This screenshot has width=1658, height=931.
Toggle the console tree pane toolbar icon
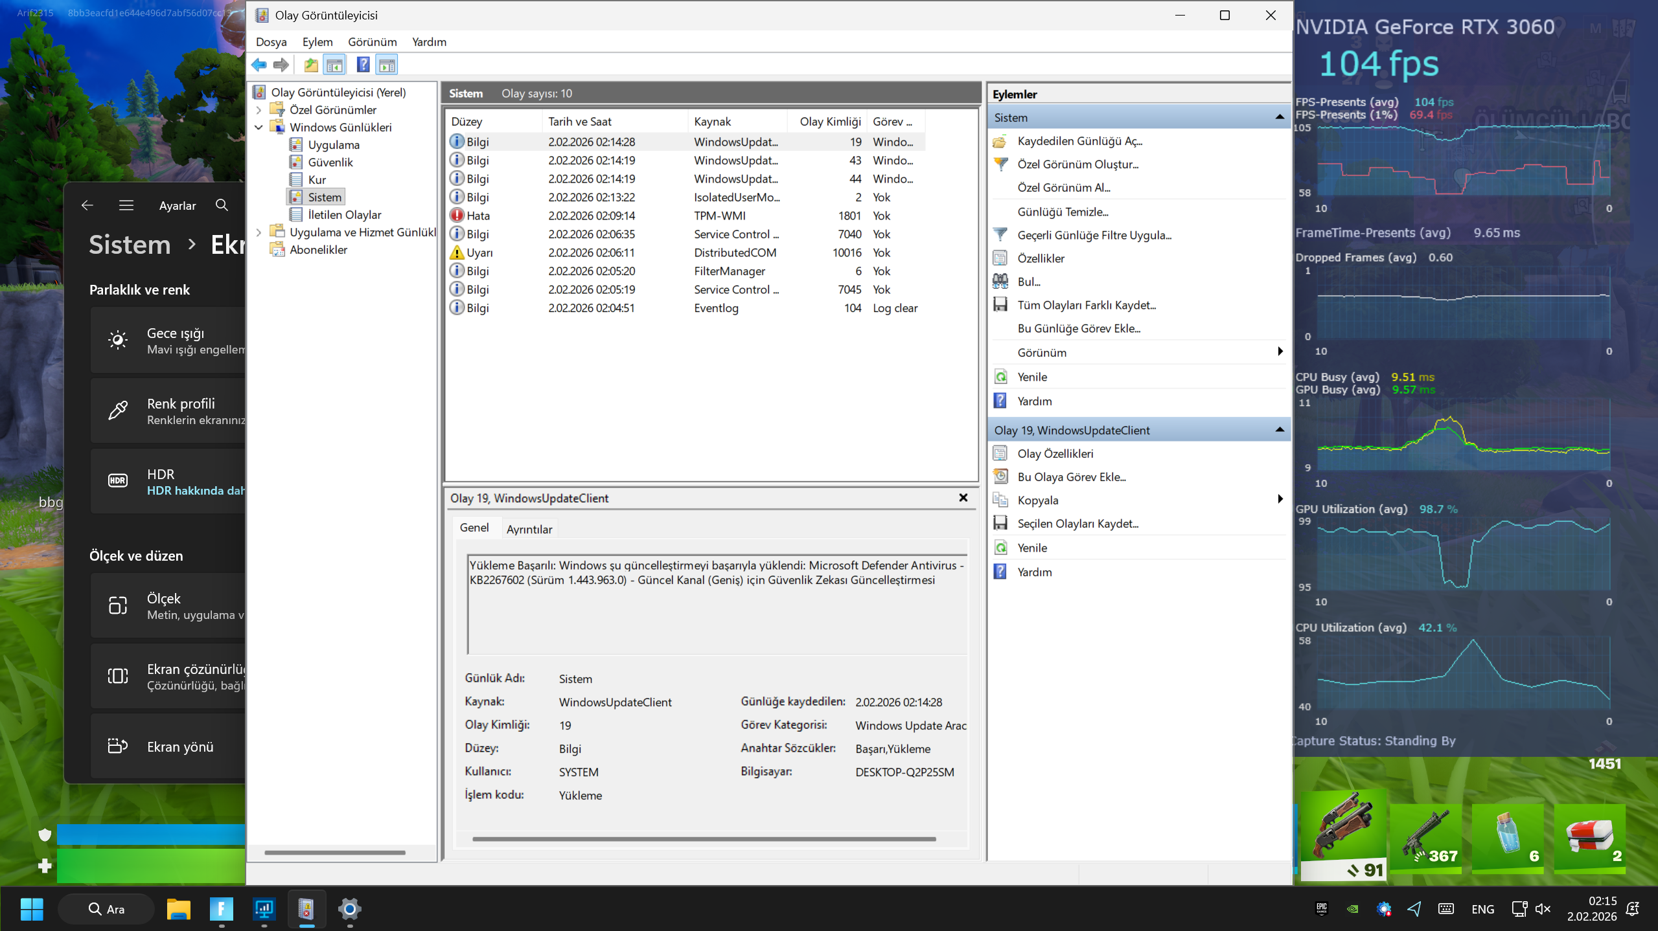pyautogui.click(x=334, y=65)
